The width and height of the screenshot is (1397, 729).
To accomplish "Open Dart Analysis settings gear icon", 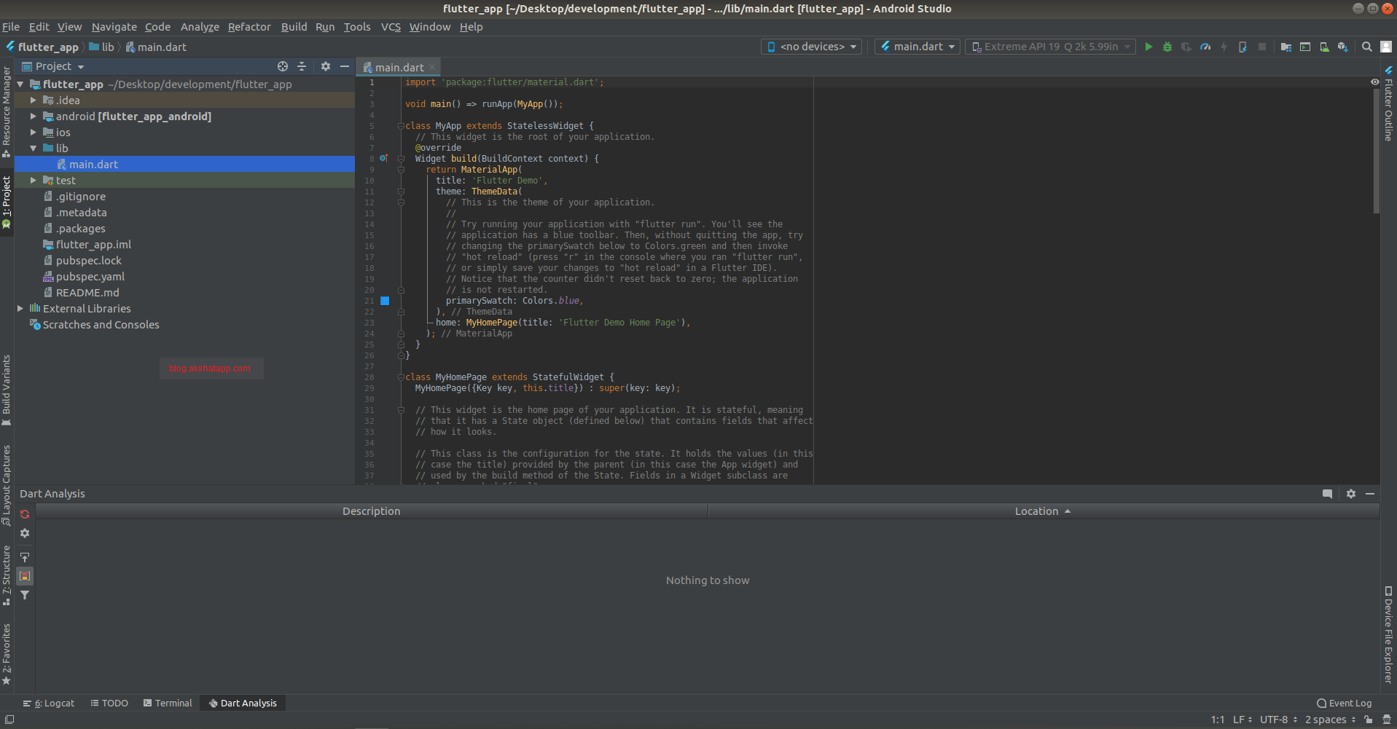I will 24,533.
